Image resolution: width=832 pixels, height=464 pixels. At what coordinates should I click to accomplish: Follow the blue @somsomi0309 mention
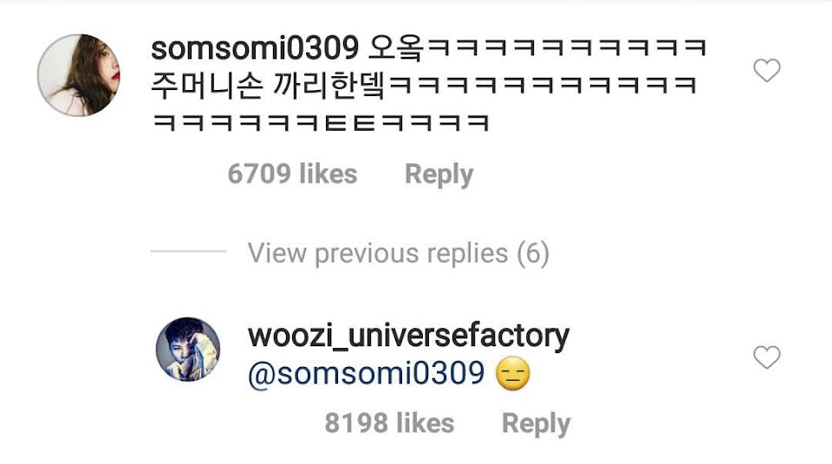[x=366, y=373]
